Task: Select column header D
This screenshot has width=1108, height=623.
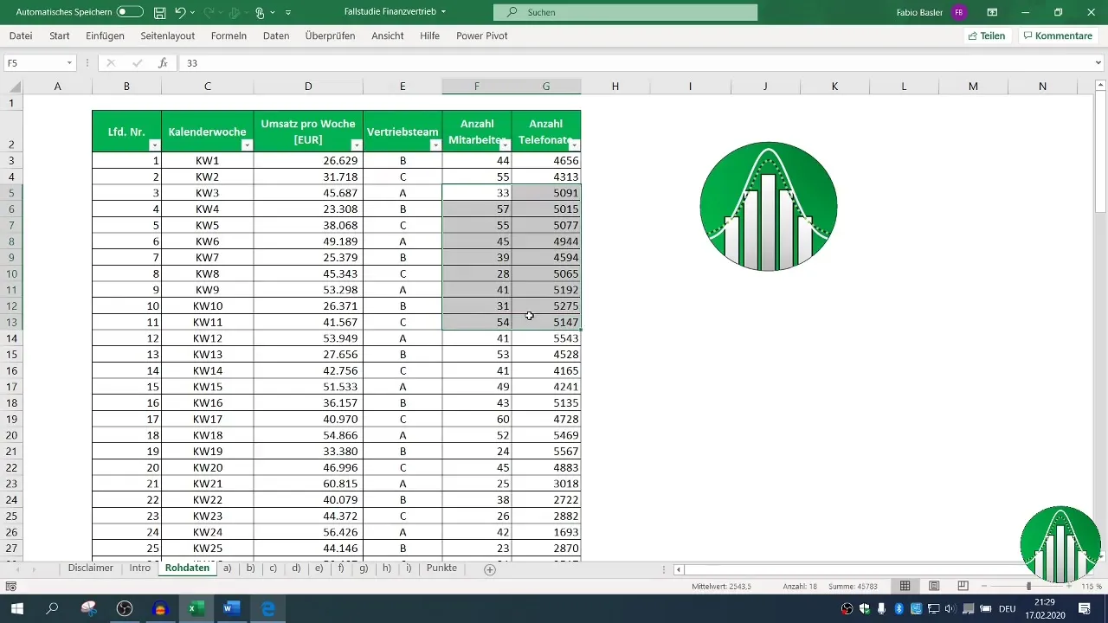Action: [308, 86]
